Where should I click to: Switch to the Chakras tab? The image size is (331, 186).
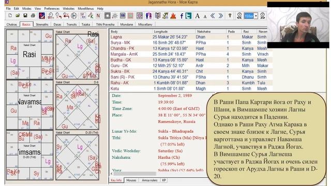[11, 24]
